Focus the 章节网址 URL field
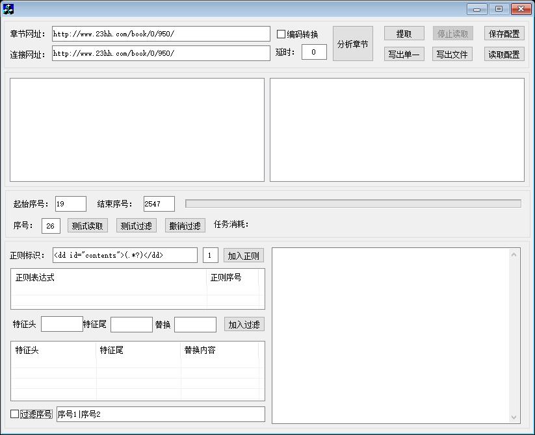 [161, 34]
